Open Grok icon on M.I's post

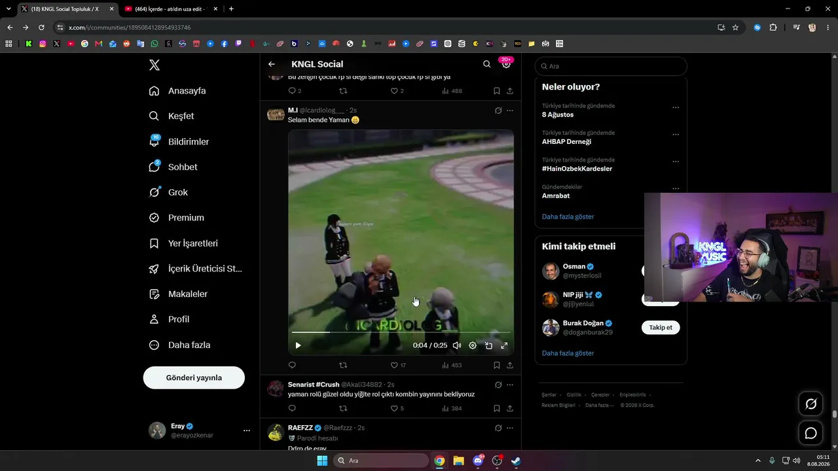coord(498,111)
